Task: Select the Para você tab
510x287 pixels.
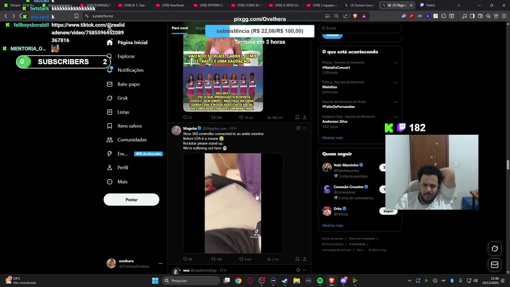Action: click(x=180, y=28)
